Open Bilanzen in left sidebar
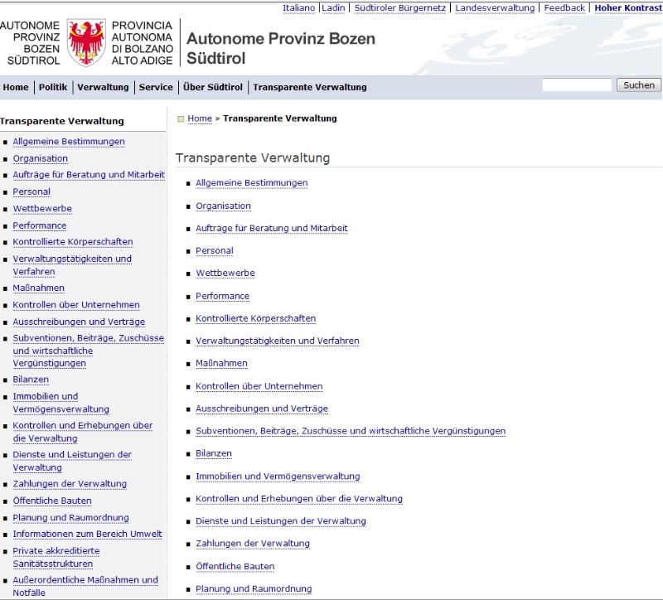 31,380
